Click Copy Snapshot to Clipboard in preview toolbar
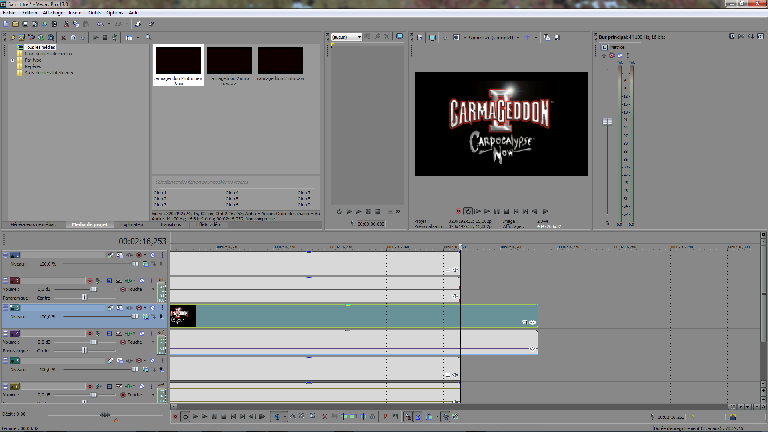This screenshot has width=768, height=432. click(547, 38)
